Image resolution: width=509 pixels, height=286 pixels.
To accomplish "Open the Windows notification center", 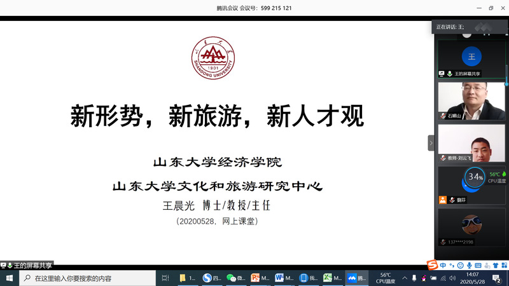I will (496, 278).
